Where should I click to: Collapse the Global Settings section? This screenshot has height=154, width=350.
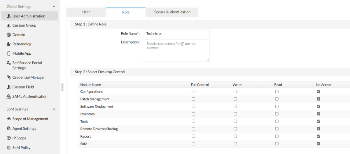(54, 6)
